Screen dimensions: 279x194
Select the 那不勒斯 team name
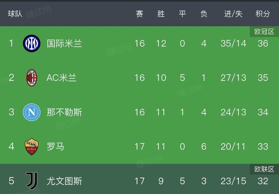(64, 112)
